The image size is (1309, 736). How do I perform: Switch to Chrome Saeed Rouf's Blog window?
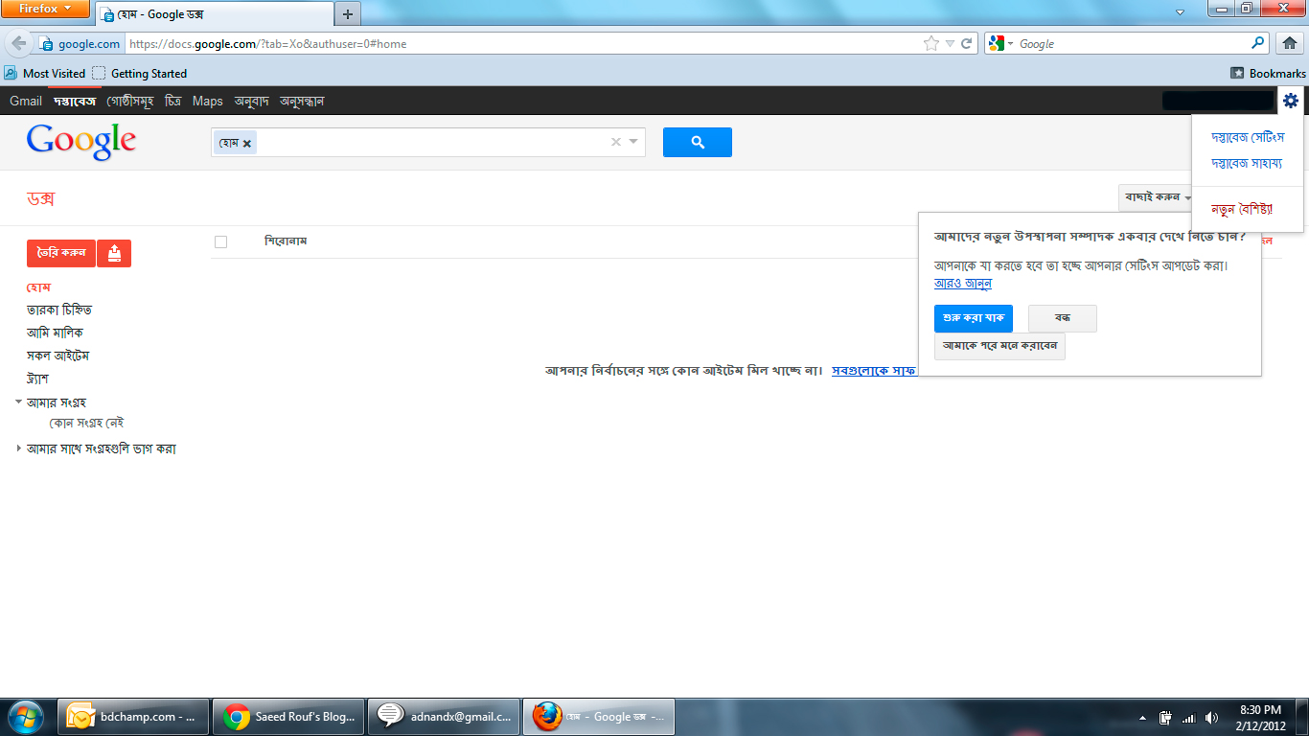click(x=290, y=716)
